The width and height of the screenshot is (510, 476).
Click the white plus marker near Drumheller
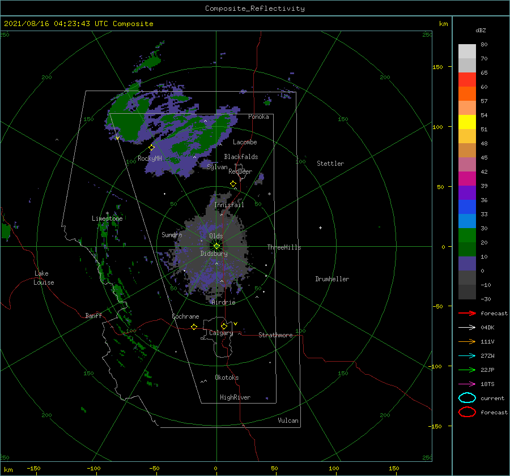click(x=320, y=228)
